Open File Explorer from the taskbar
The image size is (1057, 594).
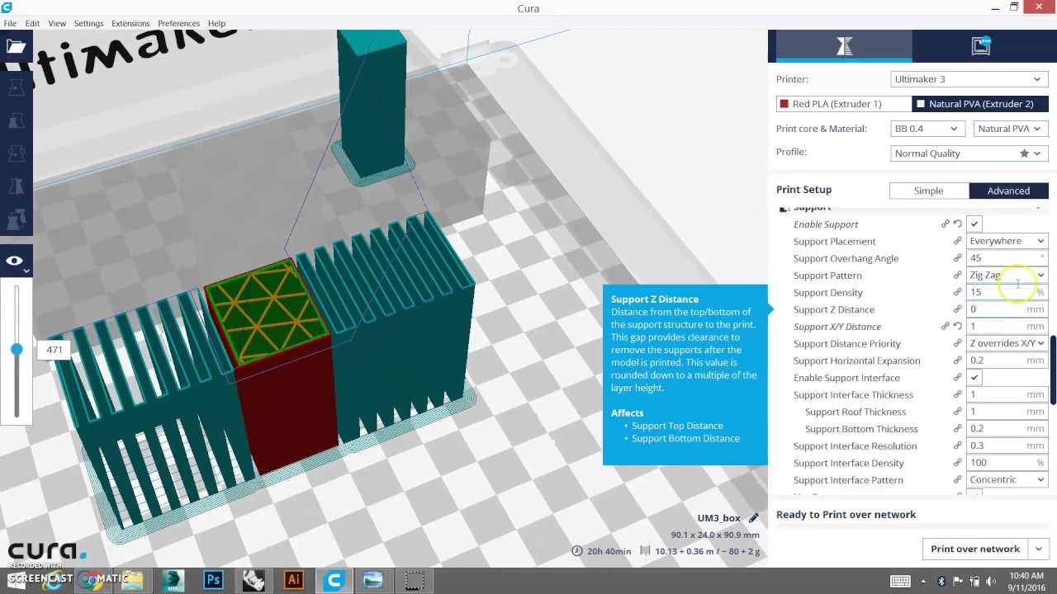[132, 580]
